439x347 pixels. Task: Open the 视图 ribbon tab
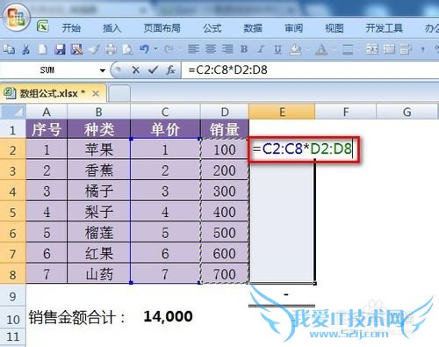click(x=334, y=28)
